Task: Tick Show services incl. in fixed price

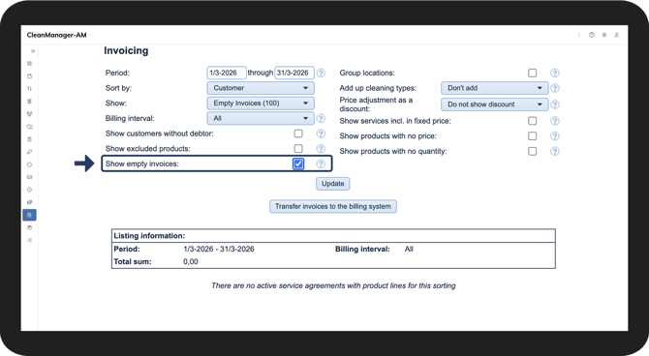Action: point(533,121)
